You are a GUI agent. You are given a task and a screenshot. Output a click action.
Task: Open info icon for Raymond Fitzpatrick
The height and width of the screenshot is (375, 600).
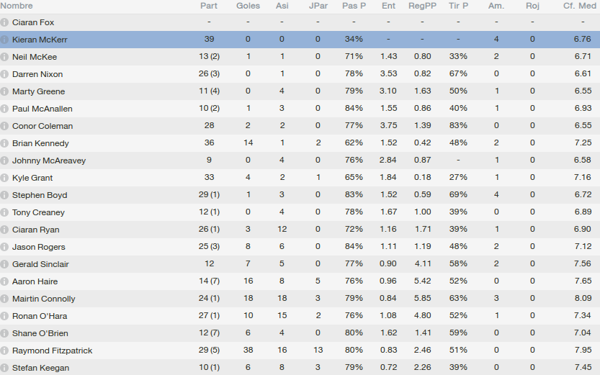pos(5,351)
